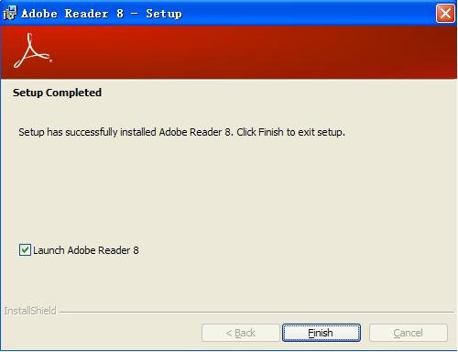Screen dimensions: 458x352
Task: Click the greyed-out Cancel button
Action: [409, 333]
